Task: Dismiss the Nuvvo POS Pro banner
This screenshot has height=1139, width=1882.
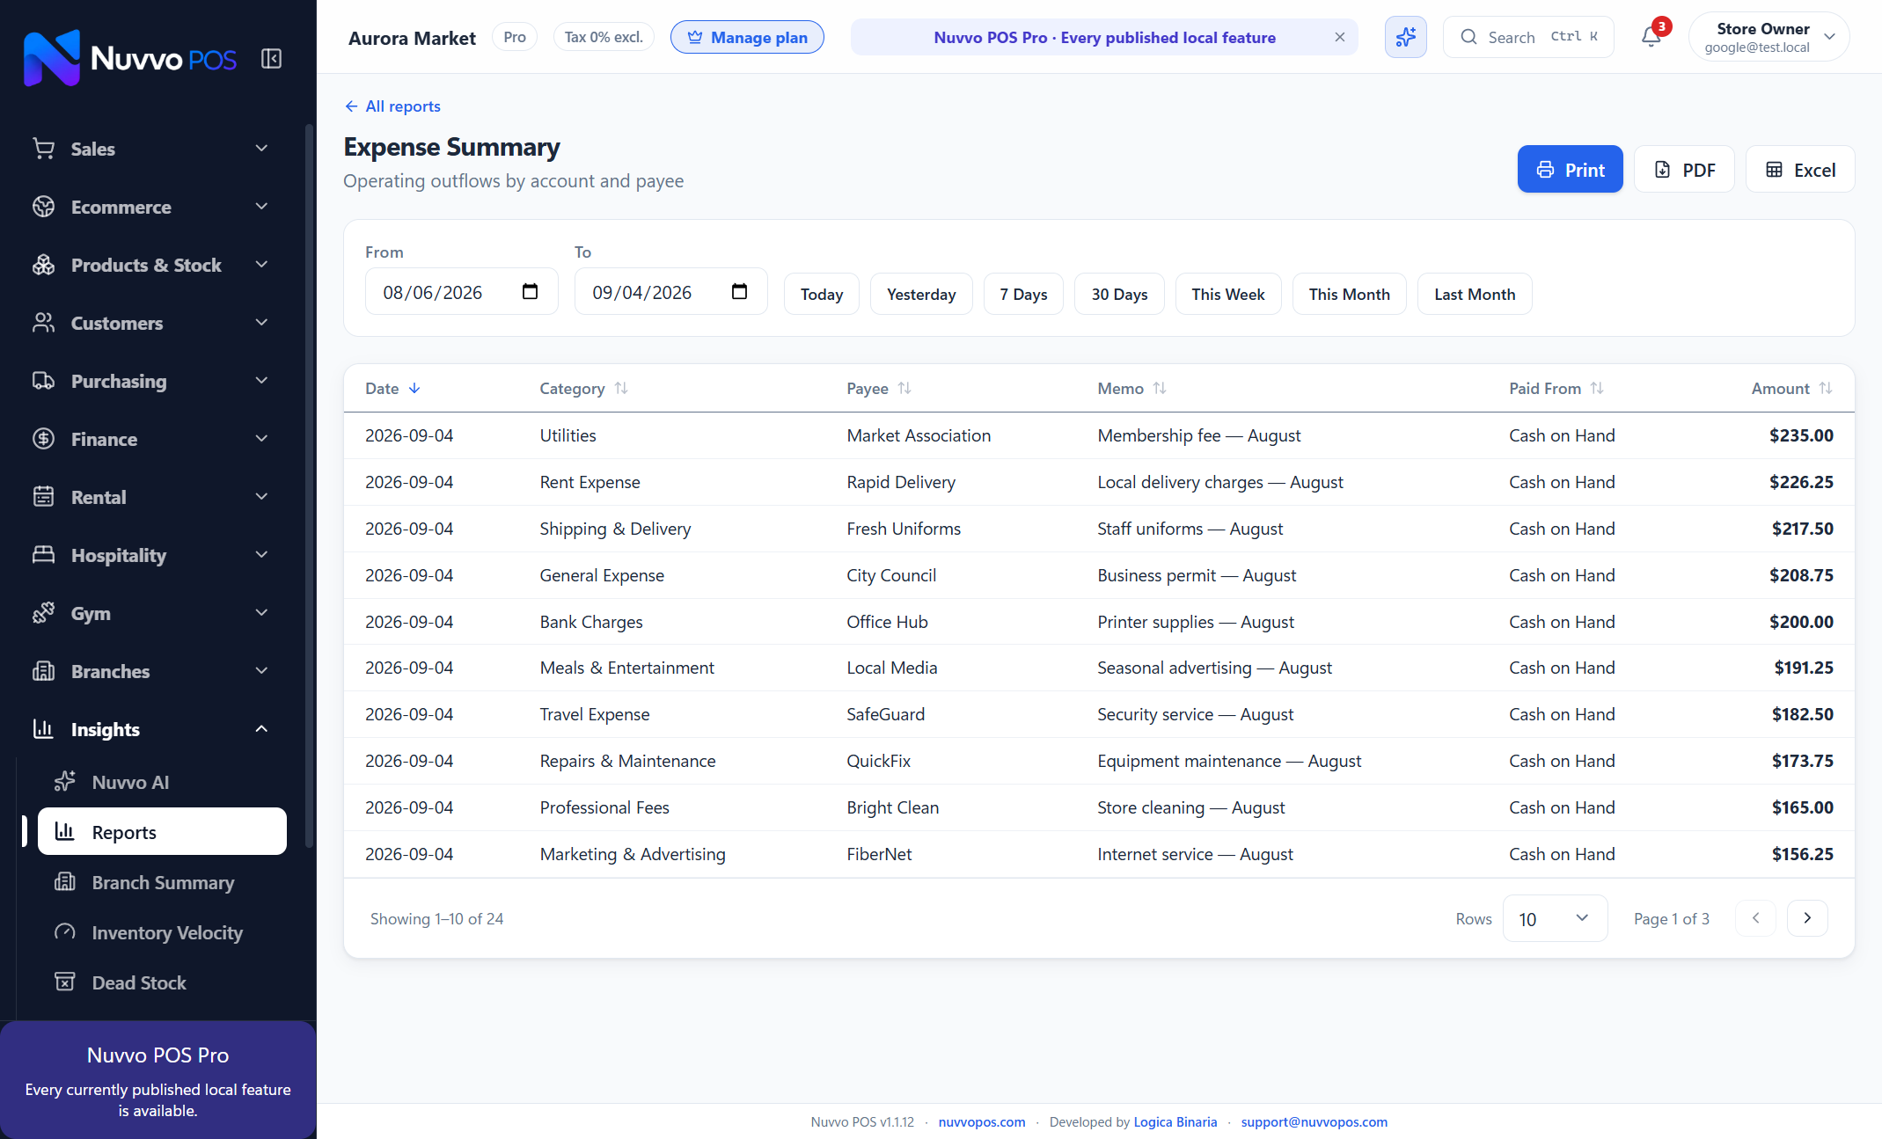Action: click(x=1339, y=37)
